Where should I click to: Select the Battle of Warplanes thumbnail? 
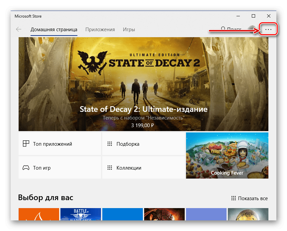click(80, 214)
